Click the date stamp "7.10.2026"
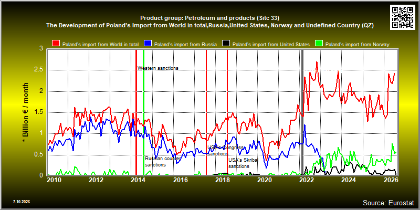Image resolution: width=420 pixels, height=210 pixels. pos(22,202)
